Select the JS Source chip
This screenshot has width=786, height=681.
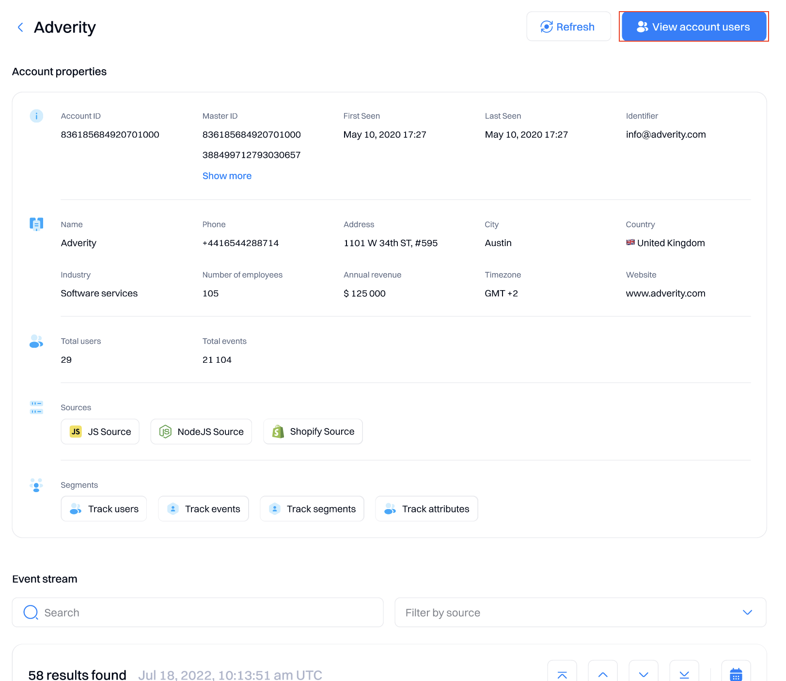click(100, 432)
